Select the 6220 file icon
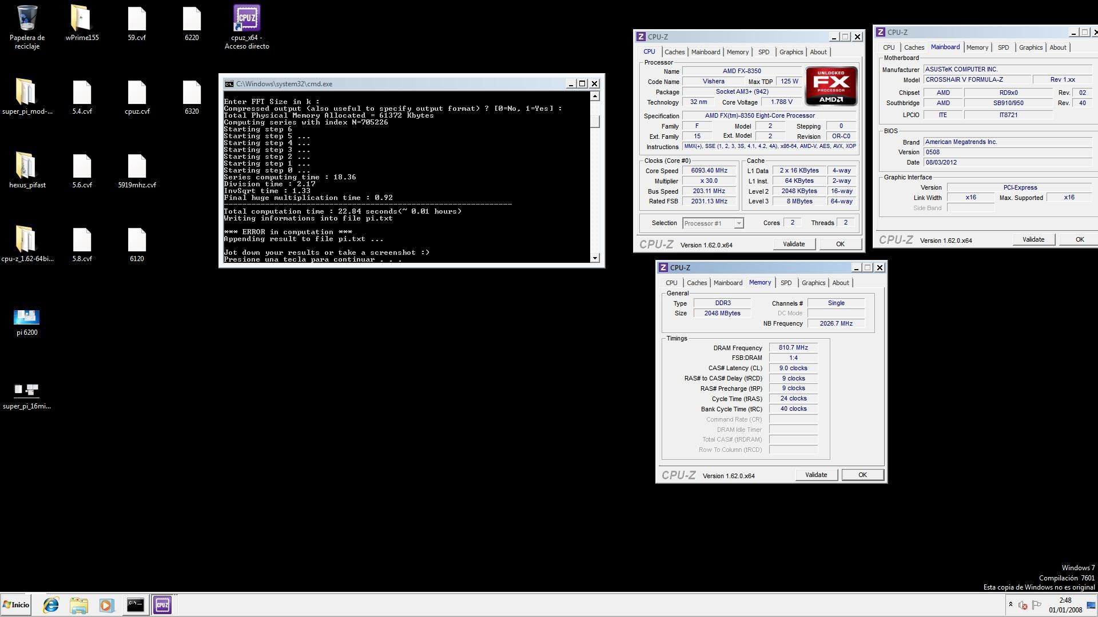 pyautogui.click(x=192, y=23)
